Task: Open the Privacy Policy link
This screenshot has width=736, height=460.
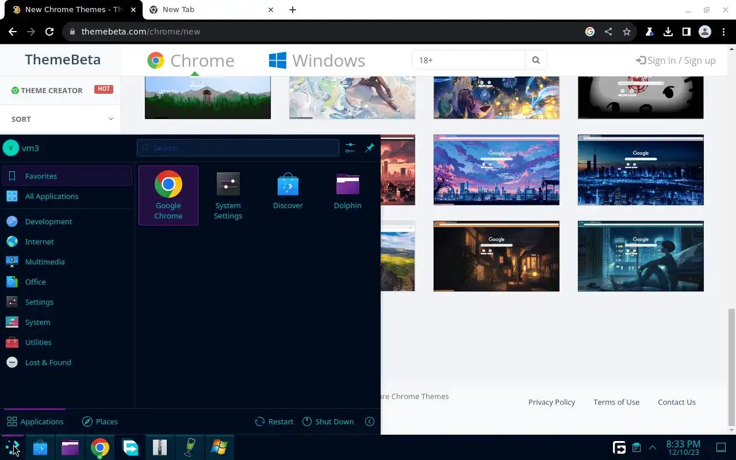Action: (551, 402)
